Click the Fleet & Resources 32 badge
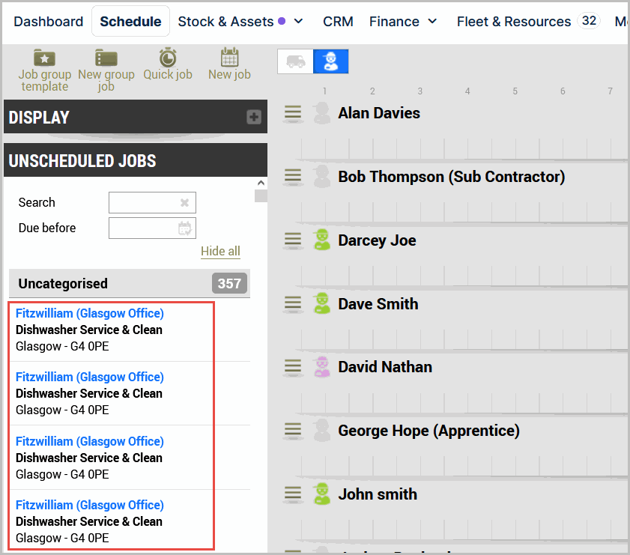The width and height of the screenshot is (630, 555). pos(589,21)
